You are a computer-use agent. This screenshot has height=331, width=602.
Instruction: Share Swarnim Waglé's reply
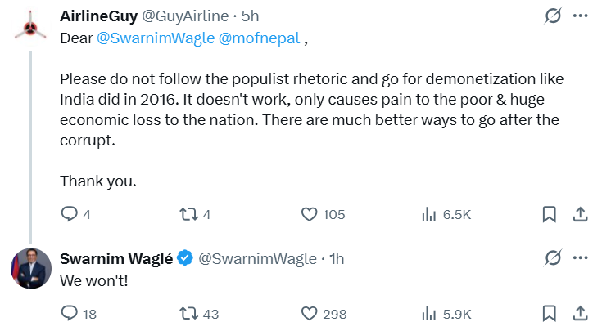579,313
